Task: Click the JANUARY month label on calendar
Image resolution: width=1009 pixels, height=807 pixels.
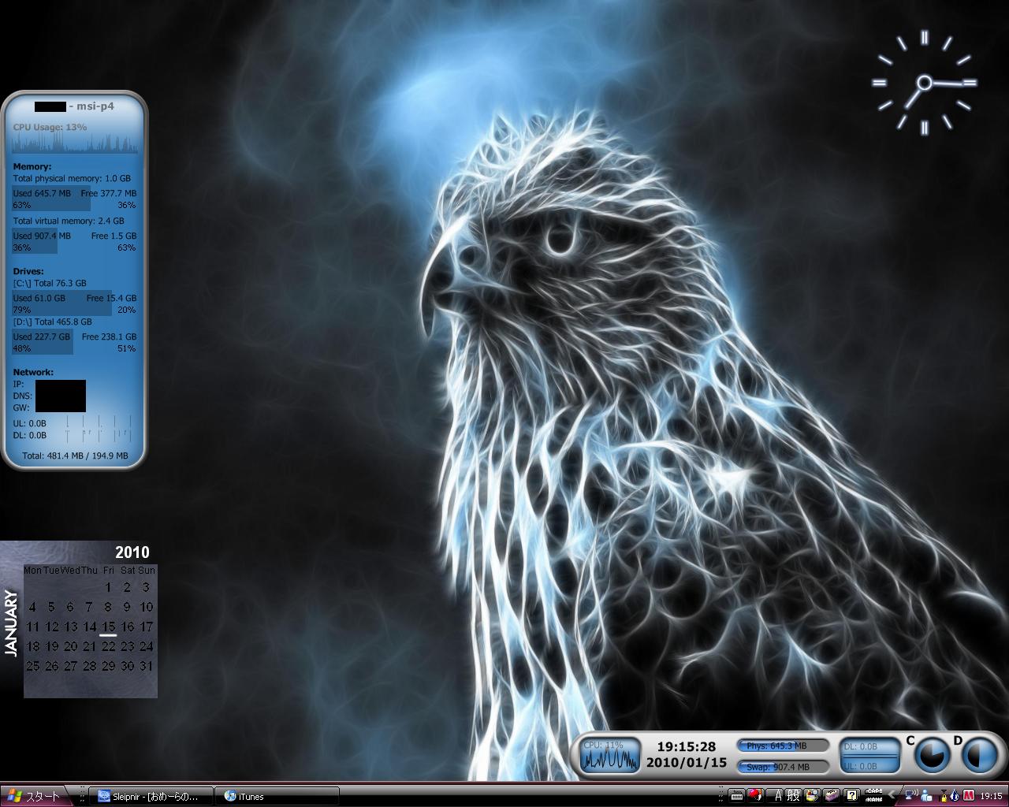Action: 11,623
